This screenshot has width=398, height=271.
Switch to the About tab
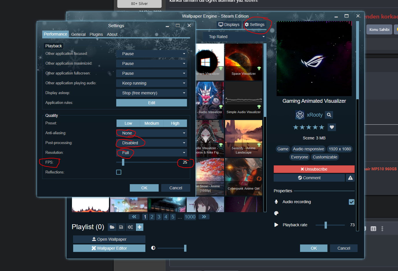coord(112,34)
